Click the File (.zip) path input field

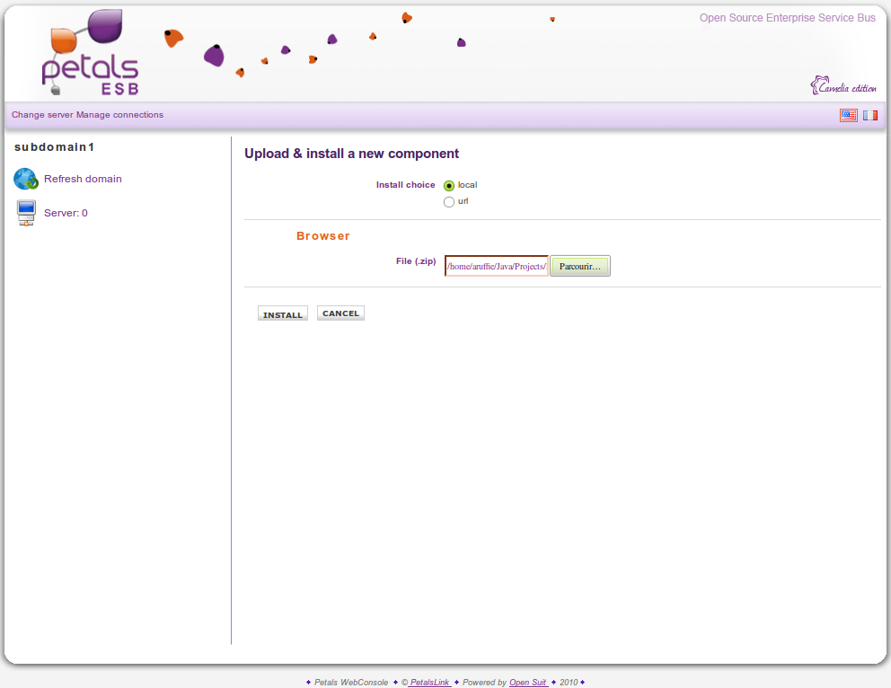pos(497,267)
